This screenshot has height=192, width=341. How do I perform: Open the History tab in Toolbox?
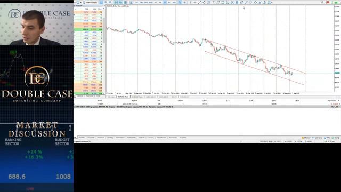pos(91,138)
